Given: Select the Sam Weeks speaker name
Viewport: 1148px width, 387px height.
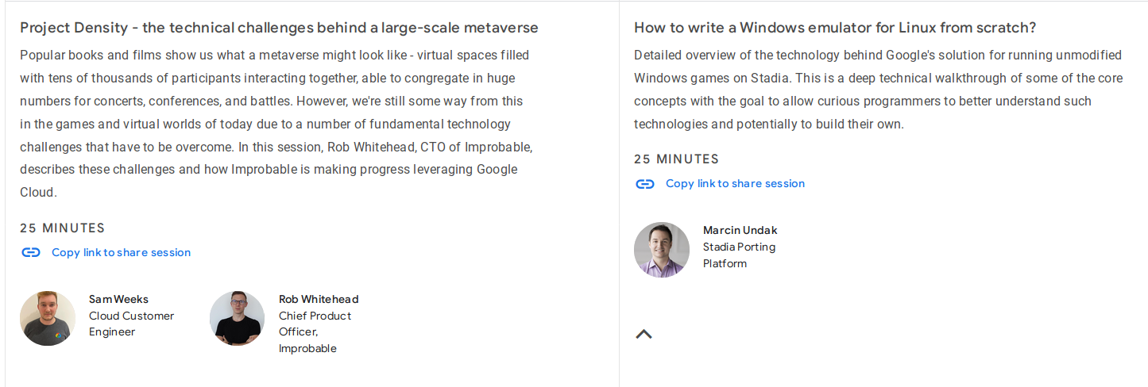Looking at the screenshot, I should (x=118, y=299).
